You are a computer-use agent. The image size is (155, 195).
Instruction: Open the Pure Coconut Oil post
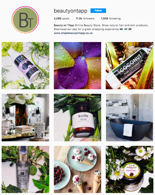129,66
